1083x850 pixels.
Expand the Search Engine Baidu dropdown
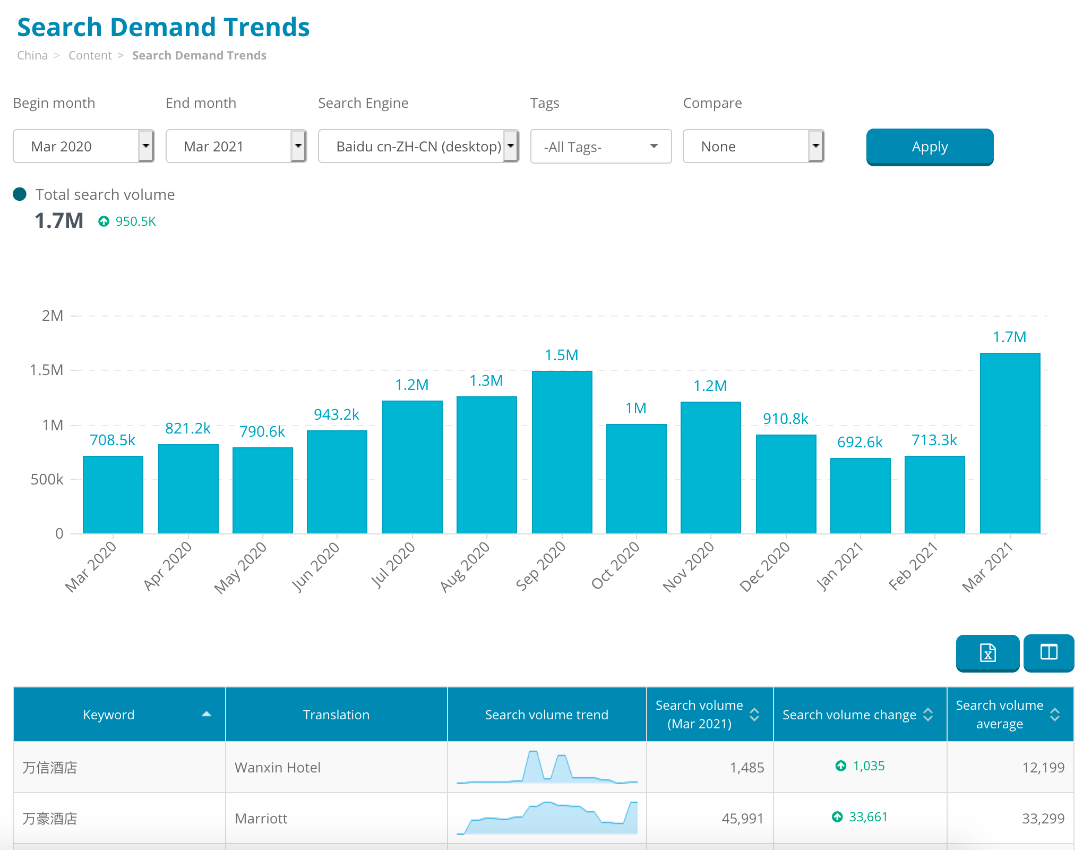418,146
